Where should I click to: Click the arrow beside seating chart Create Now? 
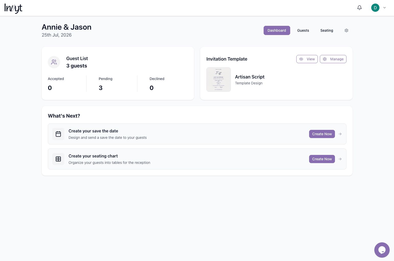click(x=340, y=159)
